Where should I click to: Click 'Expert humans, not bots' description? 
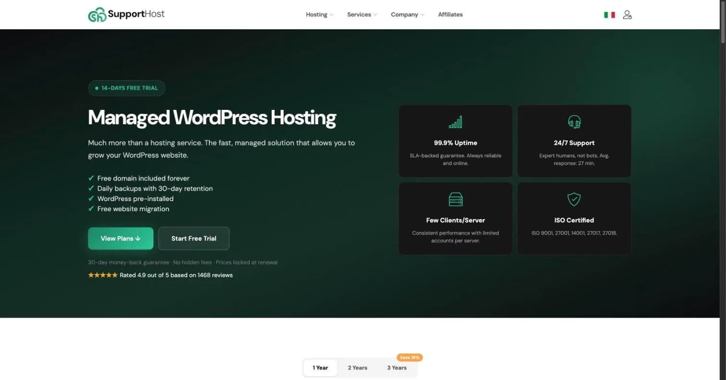[574, 159]
